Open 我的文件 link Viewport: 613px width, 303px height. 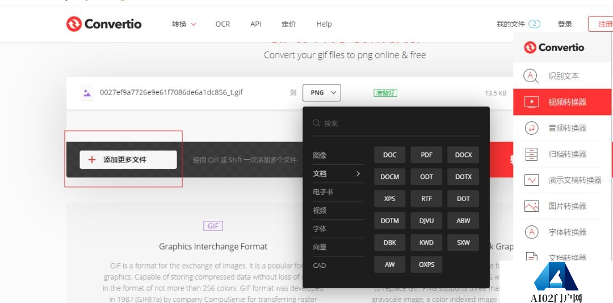tap(511, 24)
